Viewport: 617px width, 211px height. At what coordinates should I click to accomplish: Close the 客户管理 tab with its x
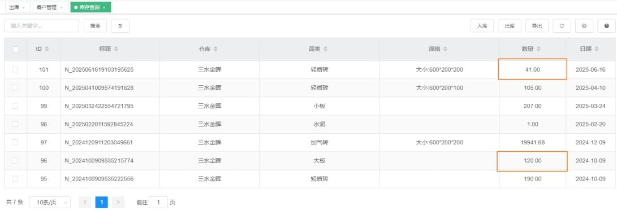(62, 7)
